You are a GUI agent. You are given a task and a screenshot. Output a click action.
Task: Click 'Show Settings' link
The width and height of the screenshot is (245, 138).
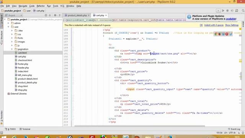click(x=232, y=25)
